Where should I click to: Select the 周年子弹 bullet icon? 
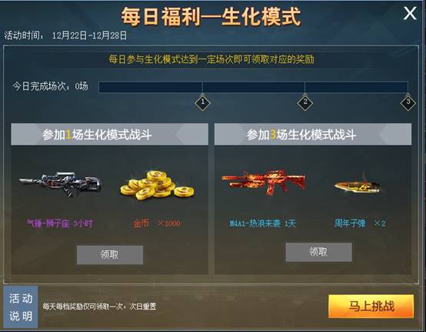point(357,186)
